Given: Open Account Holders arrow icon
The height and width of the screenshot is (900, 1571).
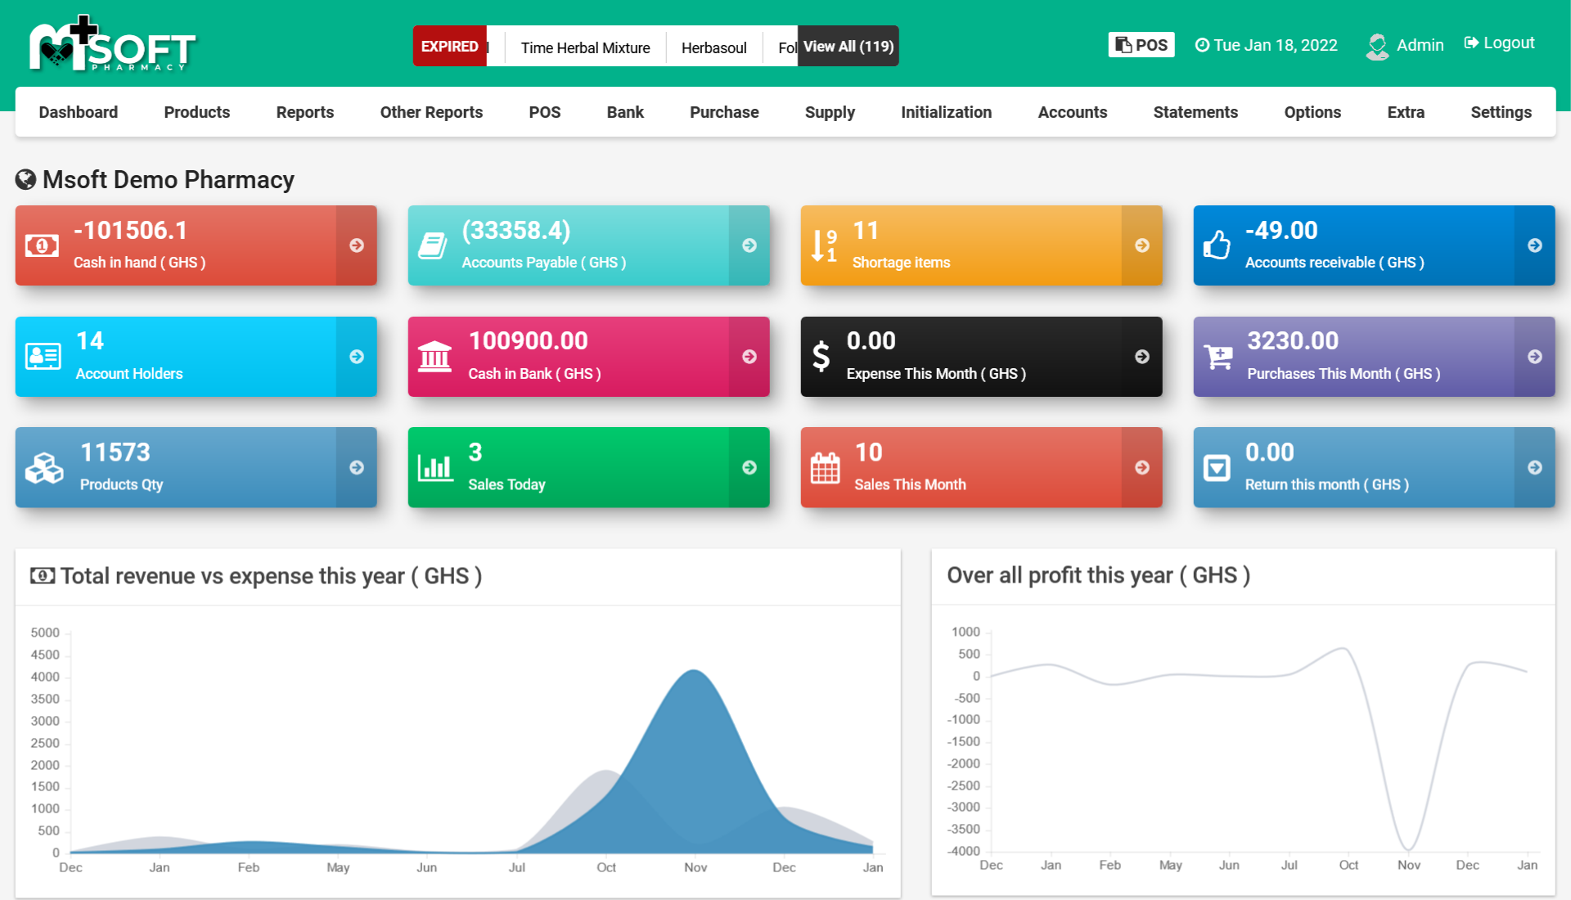Looking at the screenshot, I should pos(357,357).
